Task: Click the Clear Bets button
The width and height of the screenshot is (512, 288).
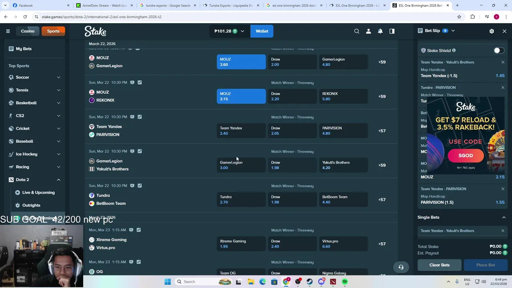Action: pos(439,265)
